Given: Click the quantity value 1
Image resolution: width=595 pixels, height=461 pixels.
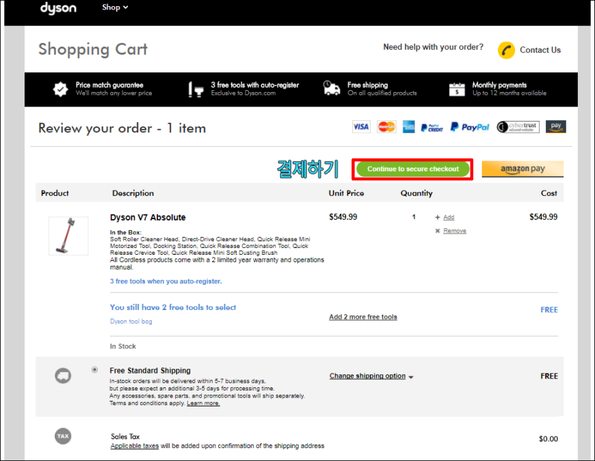Looking at the screenshot, I should pos(414,217).
